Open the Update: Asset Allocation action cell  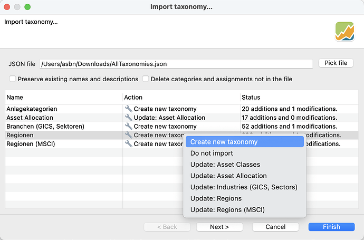[169, 118]
